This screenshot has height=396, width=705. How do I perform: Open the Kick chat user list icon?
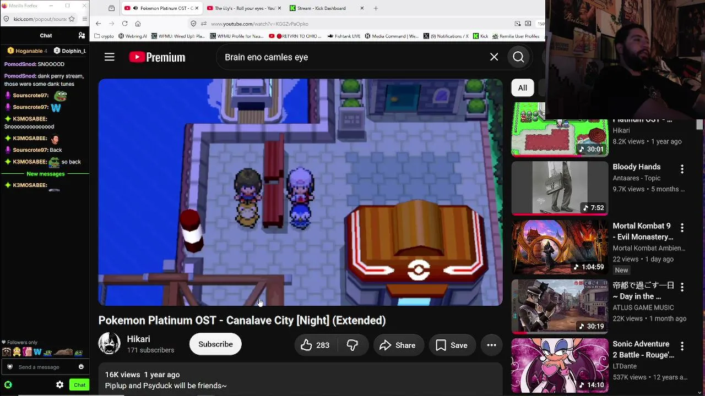coord(82,36)
